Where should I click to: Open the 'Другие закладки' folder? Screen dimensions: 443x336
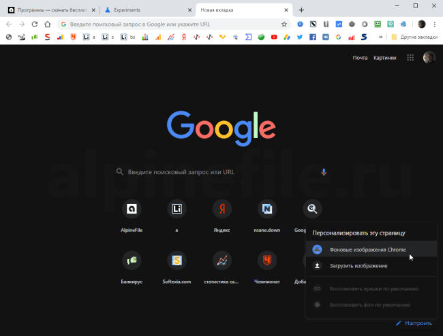(x=414, y=37)
